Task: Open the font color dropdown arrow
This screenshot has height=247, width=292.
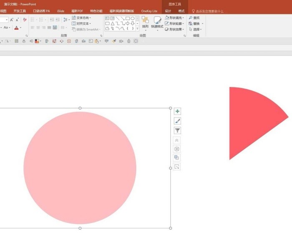Action: pyautogui.click(x=21, y=28)
